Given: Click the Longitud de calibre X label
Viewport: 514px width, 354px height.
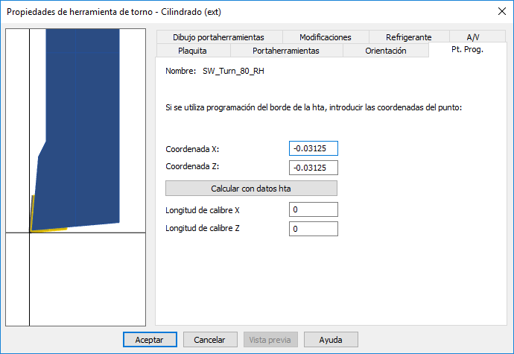Looking at the screenshot, I should [x=203, y=210].
